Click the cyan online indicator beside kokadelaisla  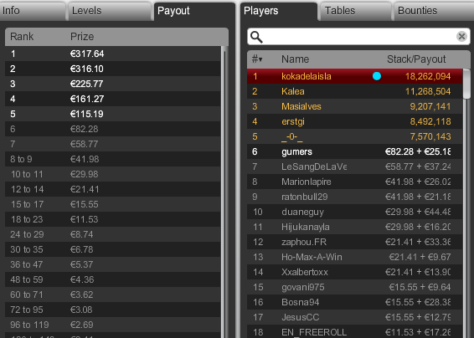point(377,76)
